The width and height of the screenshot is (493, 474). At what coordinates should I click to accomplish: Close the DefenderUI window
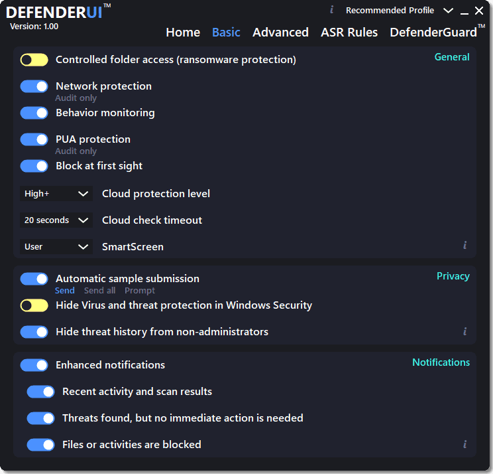(x=479, y=11)
